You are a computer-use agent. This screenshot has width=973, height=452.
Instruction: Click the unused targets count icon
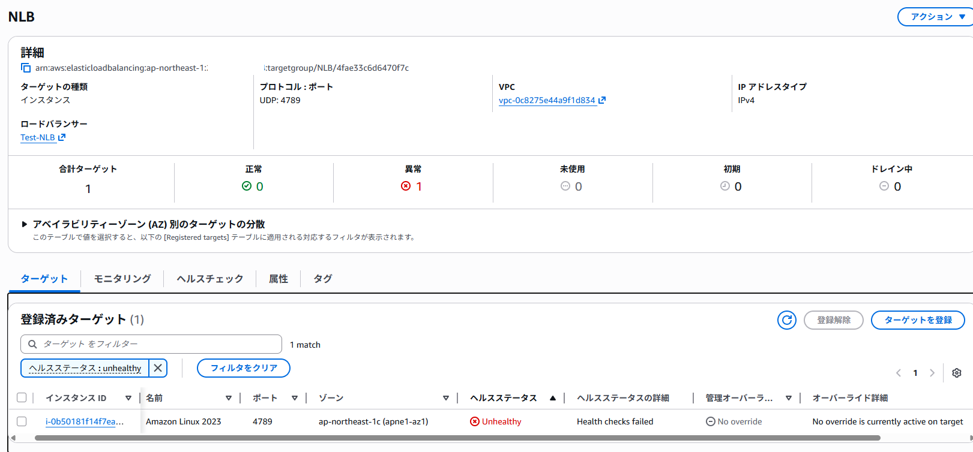(x=565, y=186)
